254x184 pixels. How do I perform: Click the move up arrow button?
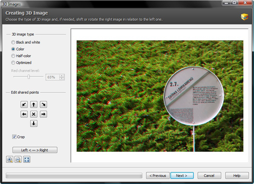pos(34,104)
